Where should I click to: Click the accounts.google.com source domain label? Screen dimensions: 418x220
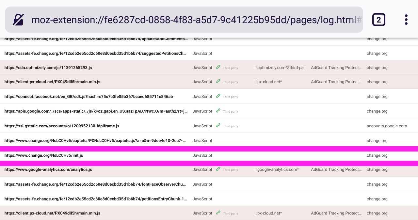pyautogui.click(x=387, y=126)
